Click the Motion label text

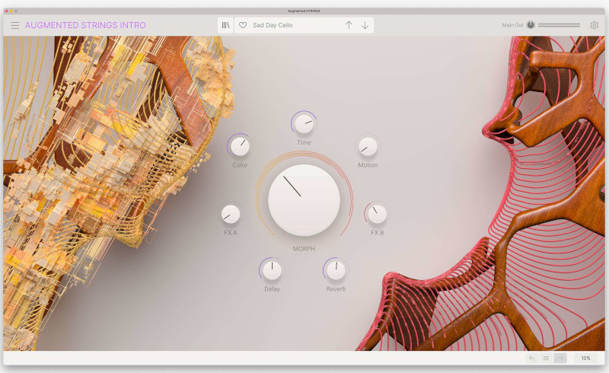(368, 165)
